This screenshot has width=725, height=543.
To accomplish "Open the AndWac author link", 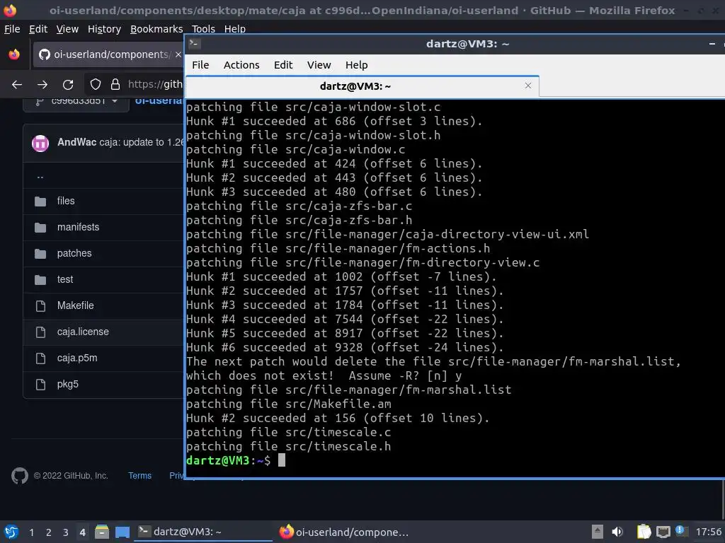I will [76, 142].
